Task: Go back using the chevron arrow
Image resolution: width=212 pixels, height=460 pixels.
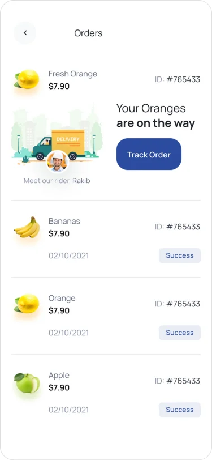Action: point(25,33)
